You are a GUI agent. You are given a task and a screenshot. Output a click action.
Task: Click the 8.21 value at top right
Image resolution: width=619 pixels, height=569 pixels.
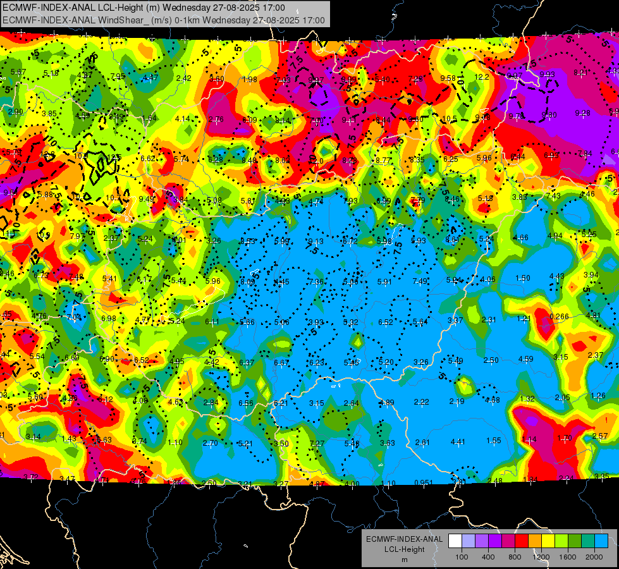pyautogui.click(x=580, y=73)
